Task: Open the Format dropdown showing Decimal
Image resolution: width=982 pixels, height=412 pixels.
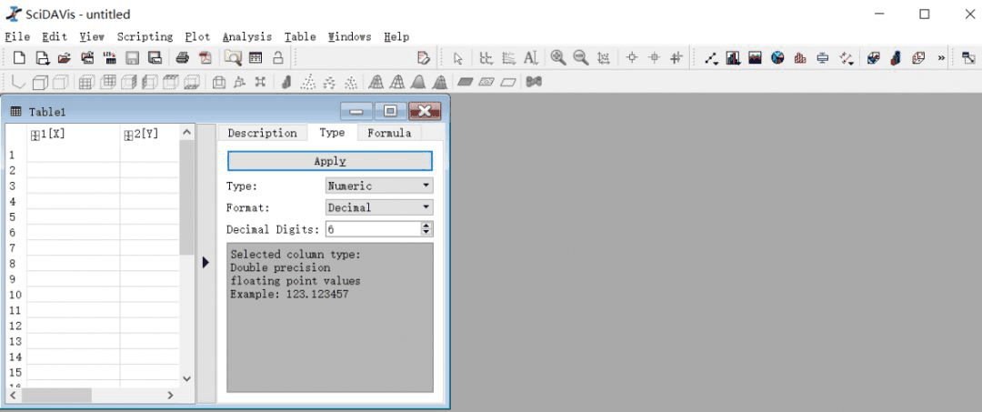Action: click(x=379, y=207)
